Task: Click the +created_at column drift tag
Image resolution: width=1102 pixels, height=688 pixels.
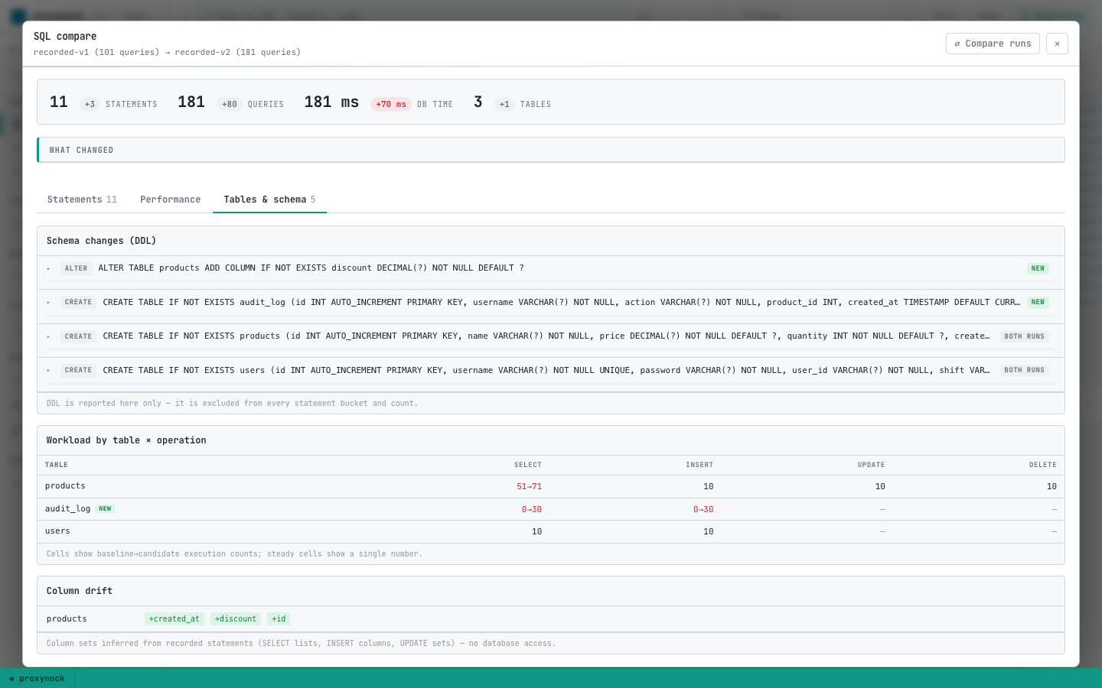Action: (x=174, y=619)
